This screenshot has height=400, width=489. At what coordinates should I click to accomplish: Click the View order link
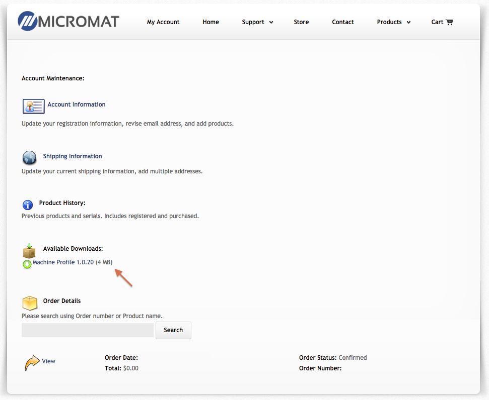click(x=49, y=361)
